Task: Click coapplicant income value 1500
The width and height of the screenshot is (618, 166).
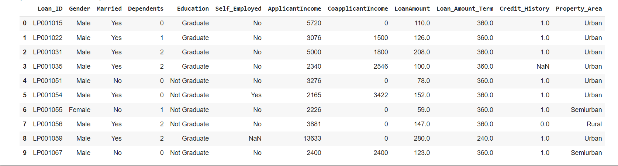Action: tap(381, 38)
